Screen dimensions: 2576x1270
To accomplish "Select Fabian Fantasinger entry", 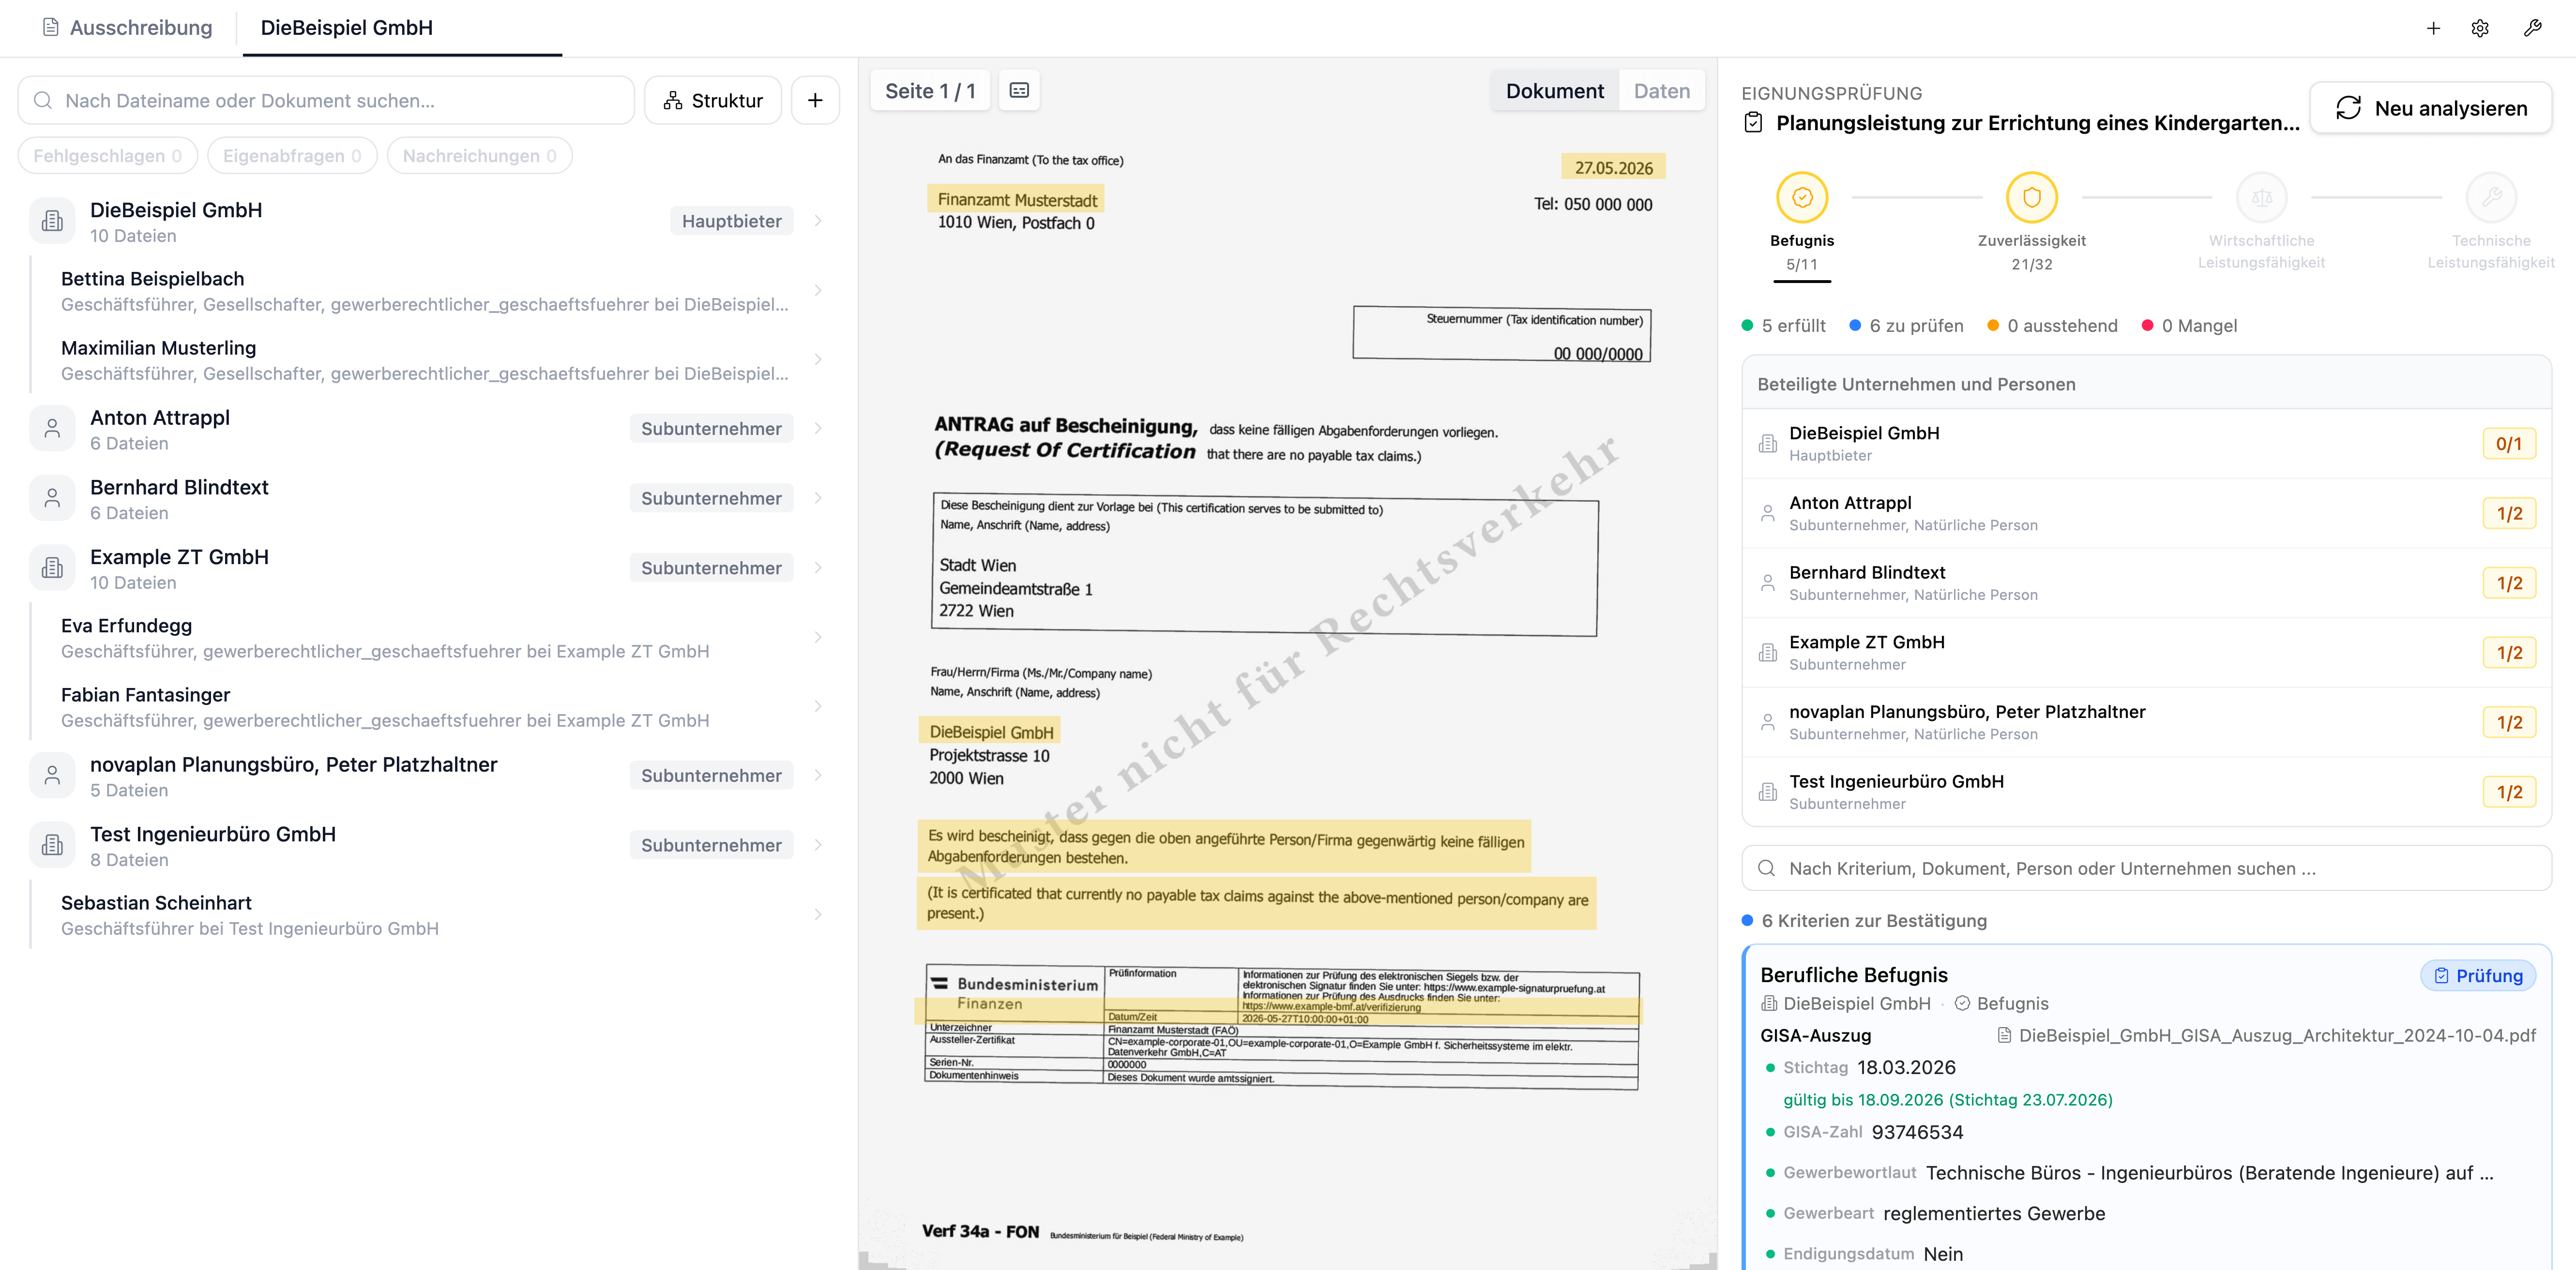I will (430, 706).
